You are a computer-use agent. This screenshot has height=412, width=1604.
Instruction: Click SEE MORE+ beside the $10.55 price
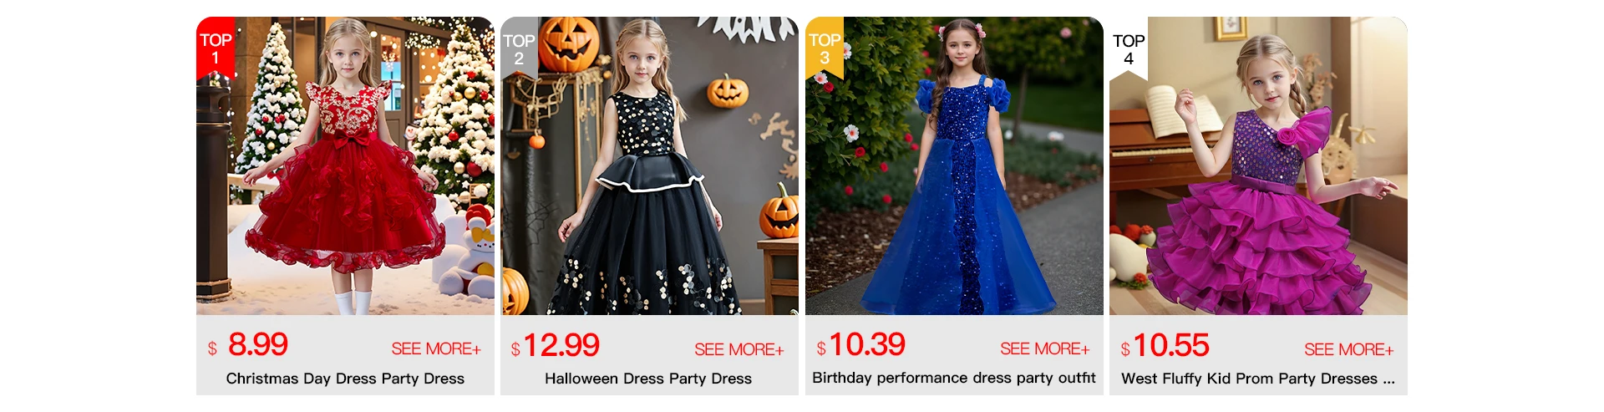point(1349,349)
